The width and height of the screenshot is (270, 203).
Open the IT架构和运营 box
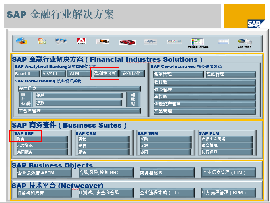[45, 193]
